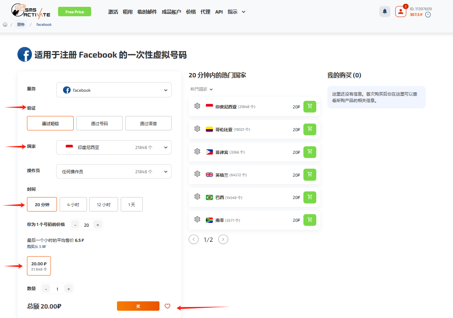
Task: Go to previous page of countries
Action: click(194, 239)
